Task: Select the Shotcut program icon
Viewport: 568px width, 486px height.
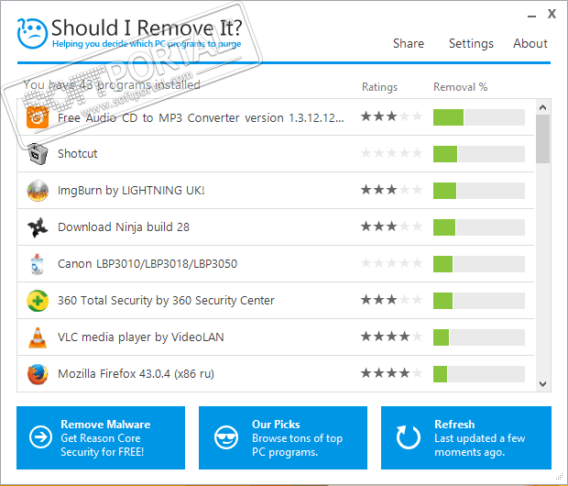Action: 38,153
